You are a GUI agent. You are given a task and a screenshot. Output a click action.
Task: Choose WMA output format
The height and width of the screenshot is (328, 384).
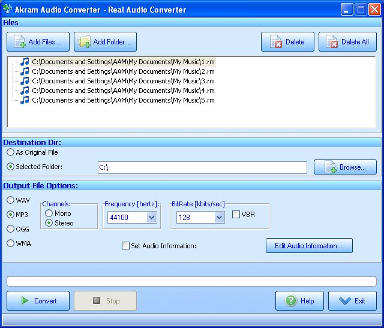pyautogui.click(x=10, y=243)
